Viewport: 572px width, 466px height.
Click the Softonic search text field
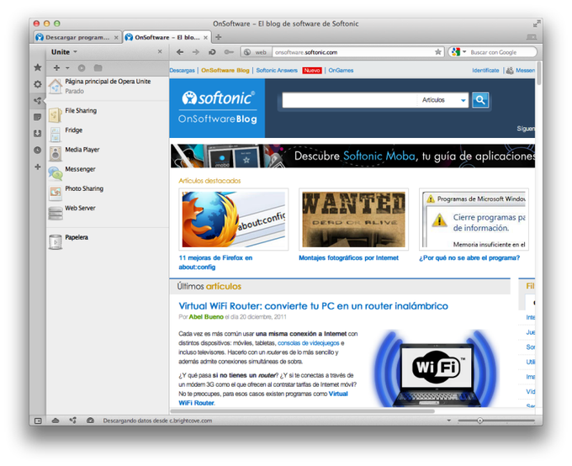point(349,100)
